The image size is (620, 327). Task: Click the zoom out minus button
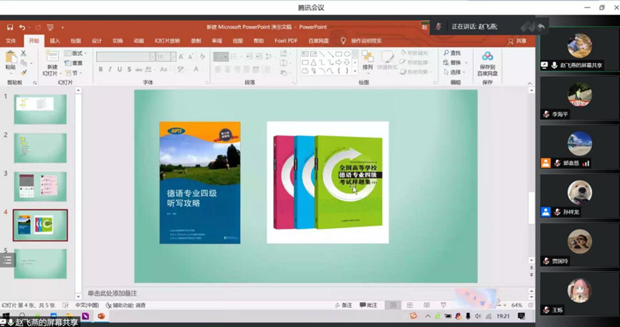pos(499,305)
